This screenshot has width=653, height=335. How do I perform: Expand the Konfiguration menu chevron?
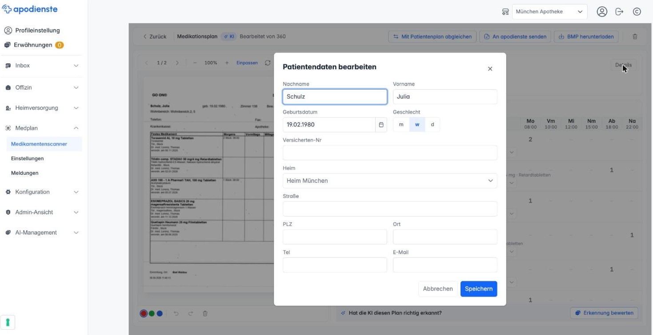(x=76, y=192)
